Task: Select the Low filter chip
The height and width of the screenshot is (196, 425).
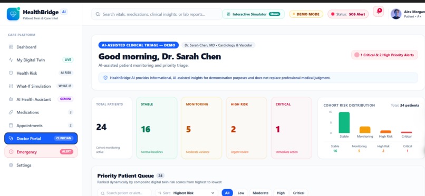Action: [x=240, y=193]
